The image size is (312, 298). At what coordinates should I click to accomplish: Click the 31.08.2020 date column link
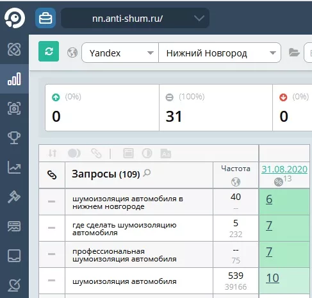point(284,169)
